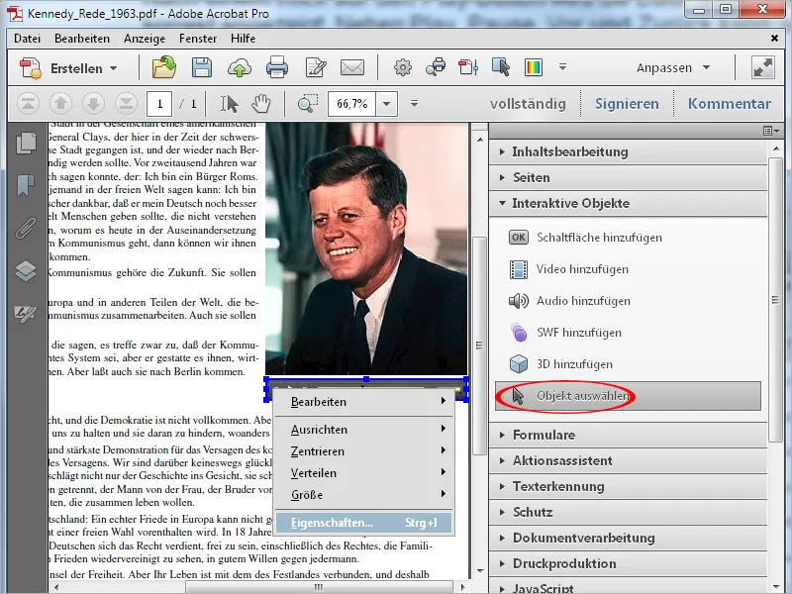The height and width of the screenshot is (594, 792).
Task: Select the marquee zoom tool
Action: 307,104
